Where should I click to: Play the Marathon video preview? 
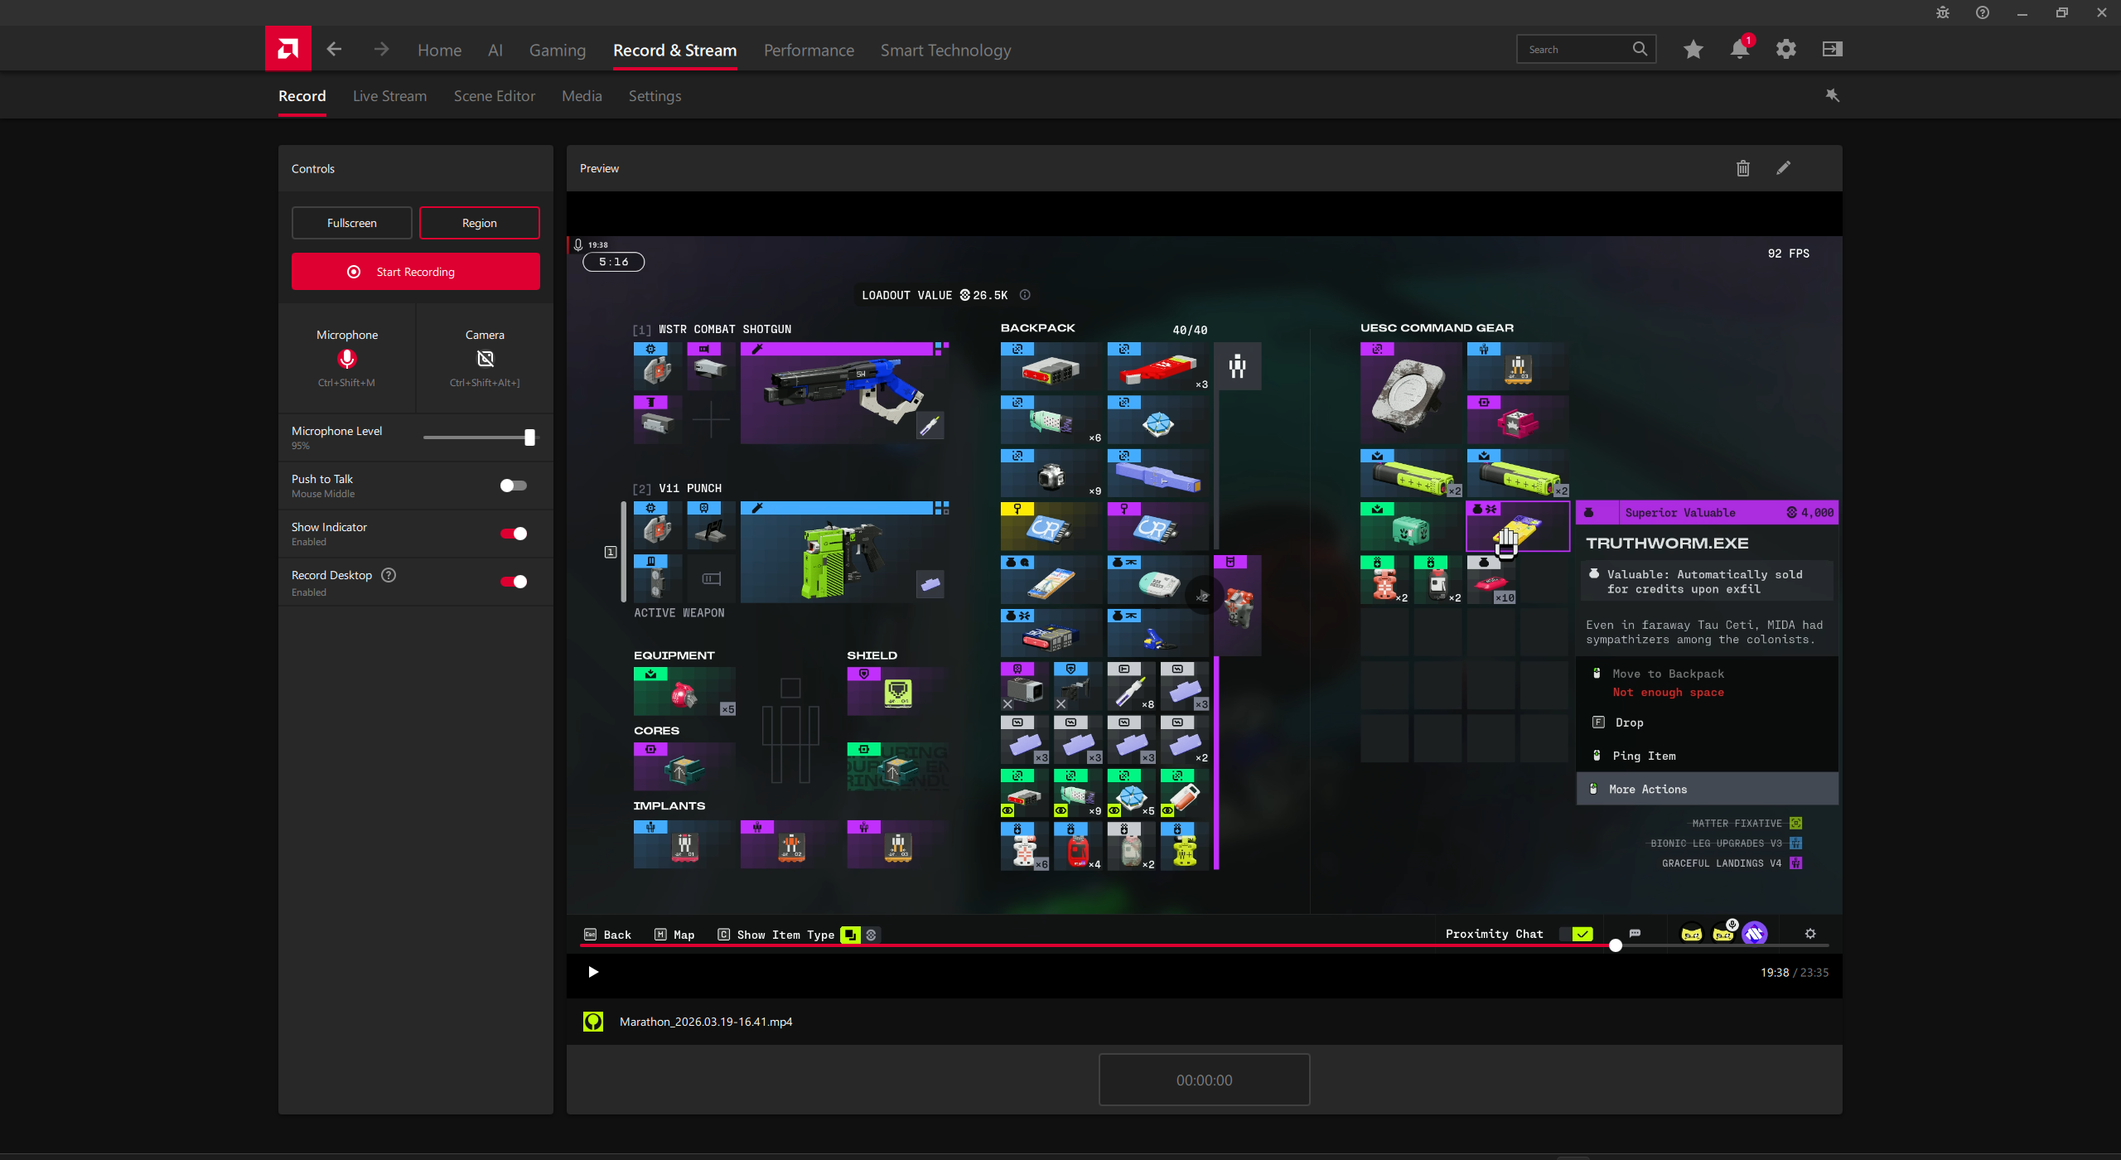(x=593, y=972)
